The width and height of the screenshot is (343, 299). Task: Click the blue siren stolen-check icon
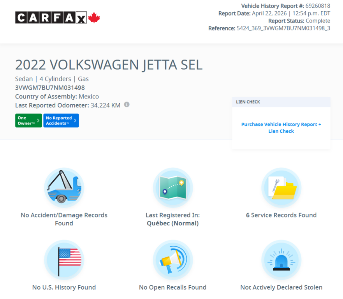pos(281,260)
